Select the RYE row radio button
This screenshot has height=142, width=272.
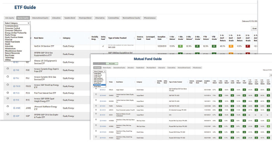pyautogui.click(x=8, y=98)
